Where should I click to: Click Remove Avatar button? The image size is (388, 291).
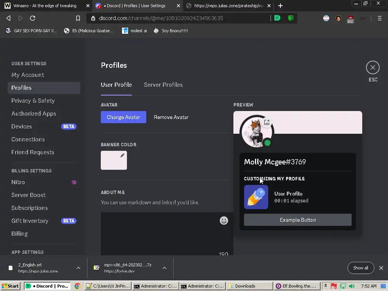click(x=171, y=117)
